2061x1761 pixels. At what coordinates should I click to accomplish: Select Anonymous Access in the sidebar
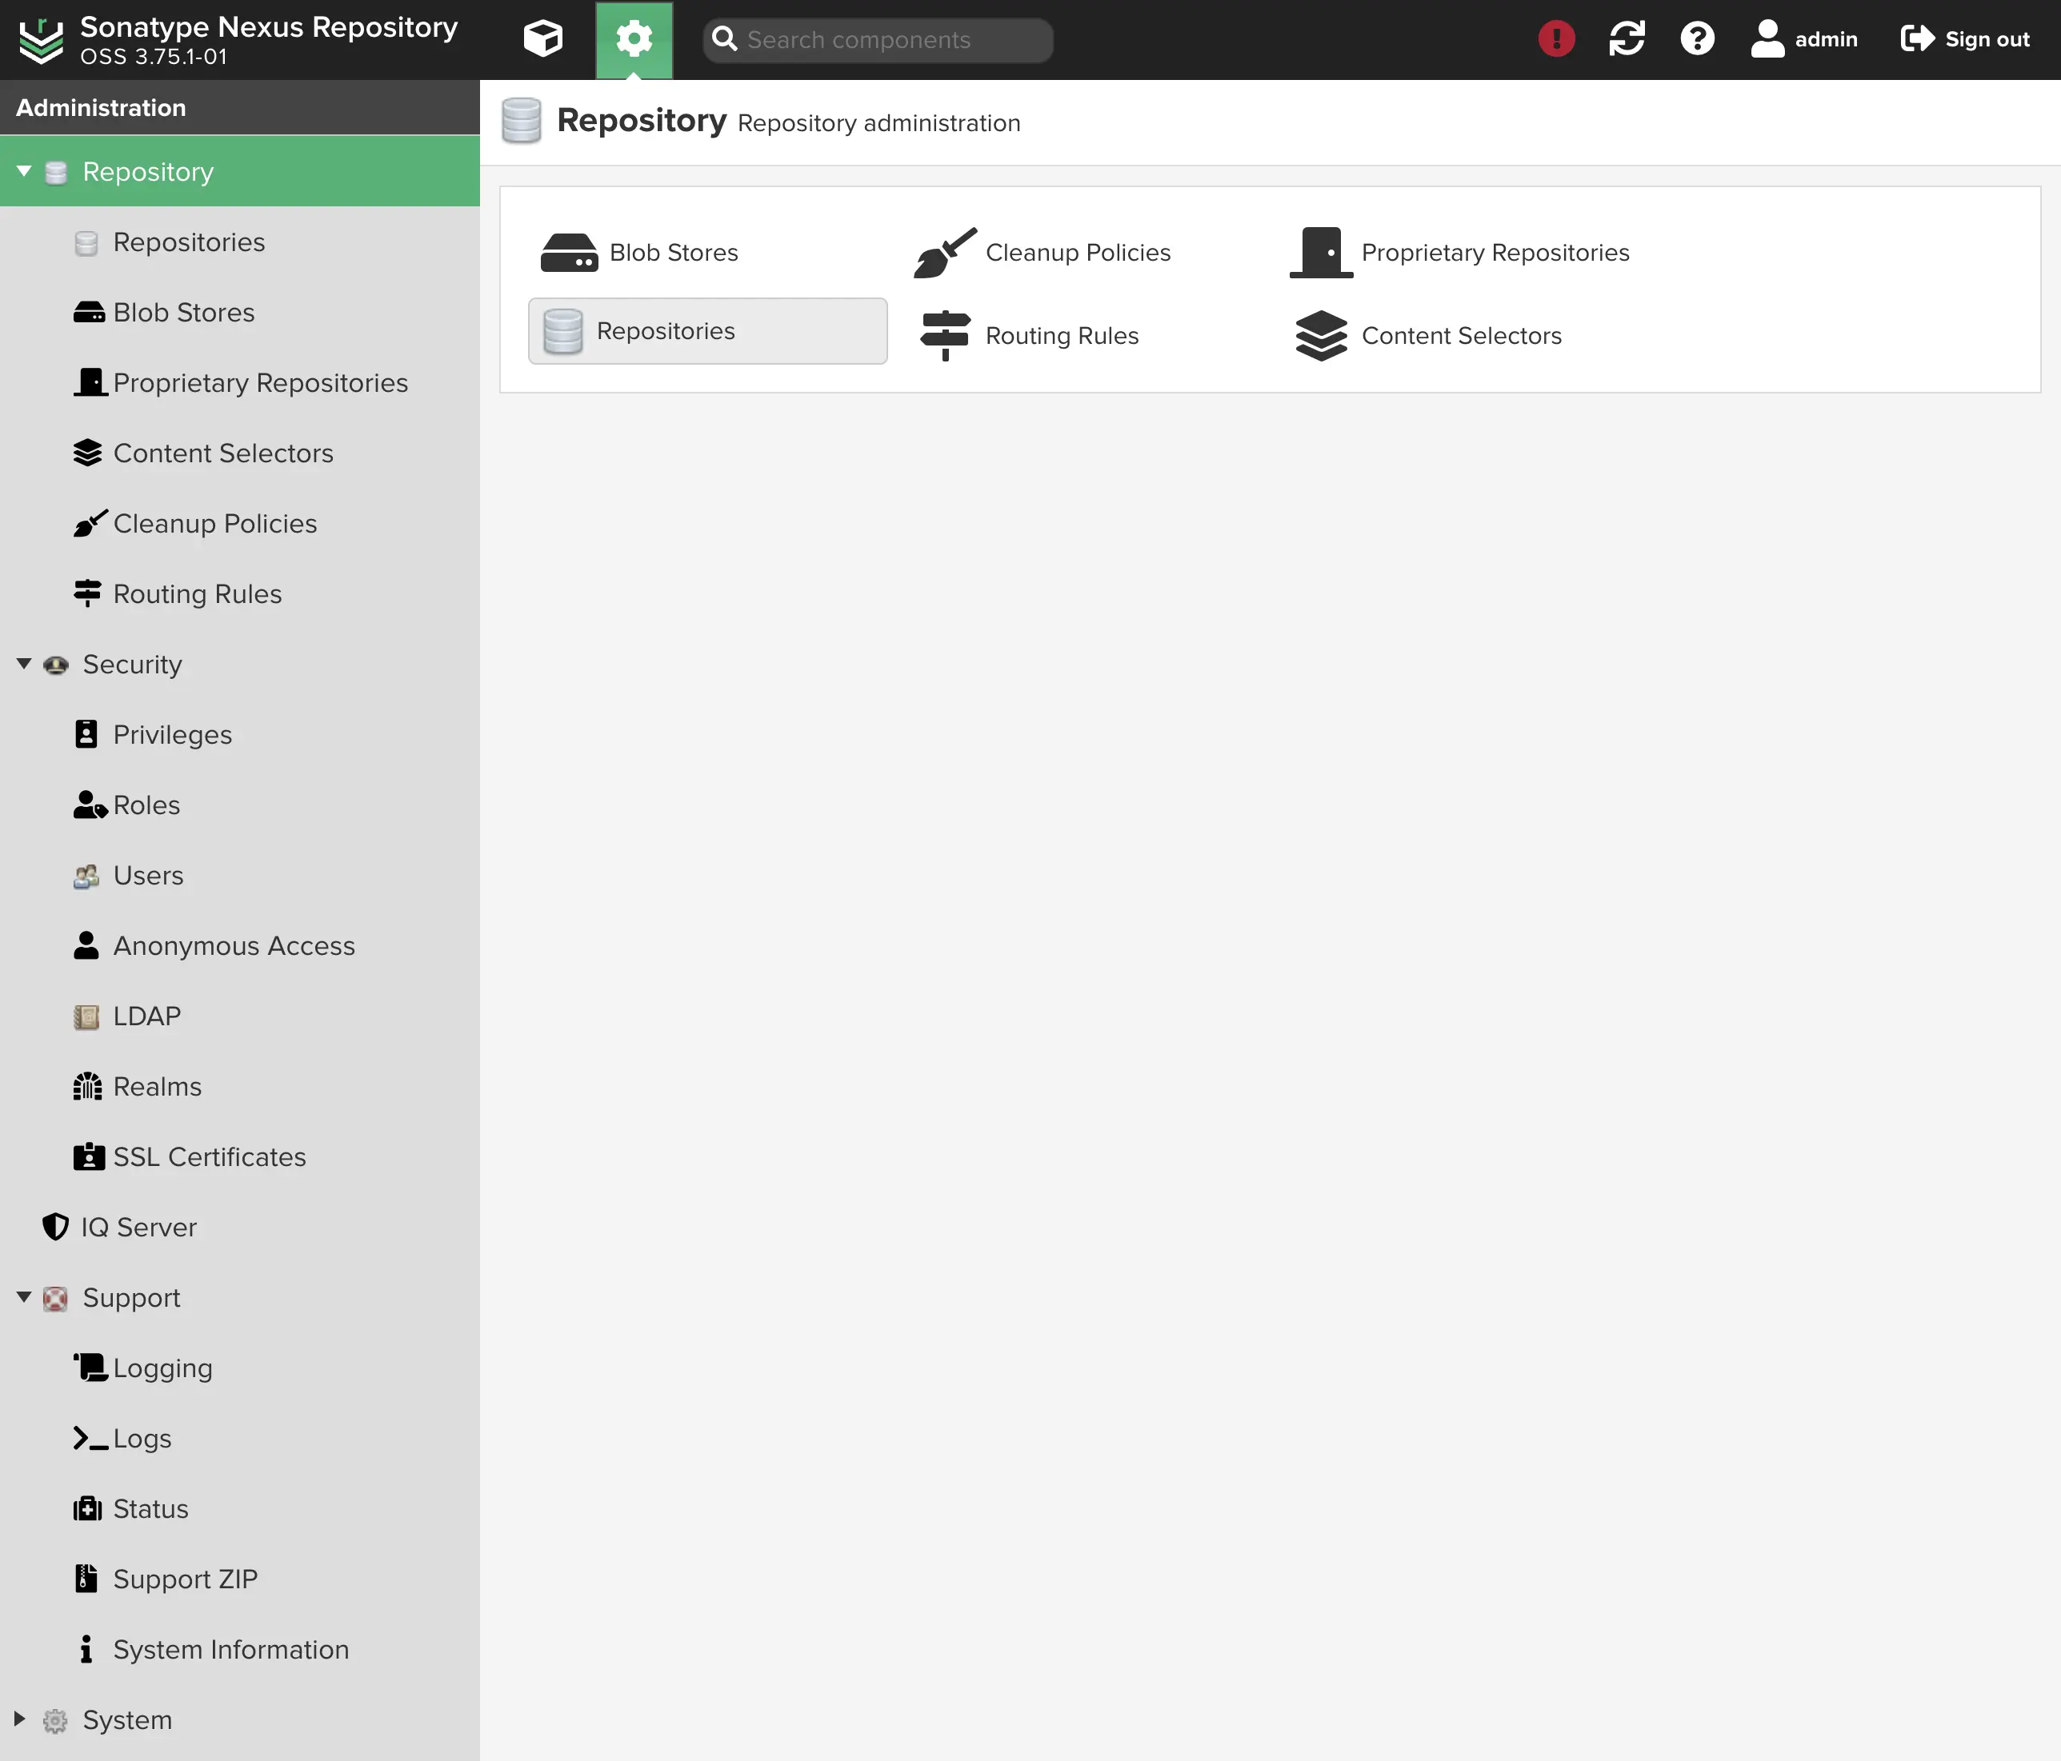point(234,945)
